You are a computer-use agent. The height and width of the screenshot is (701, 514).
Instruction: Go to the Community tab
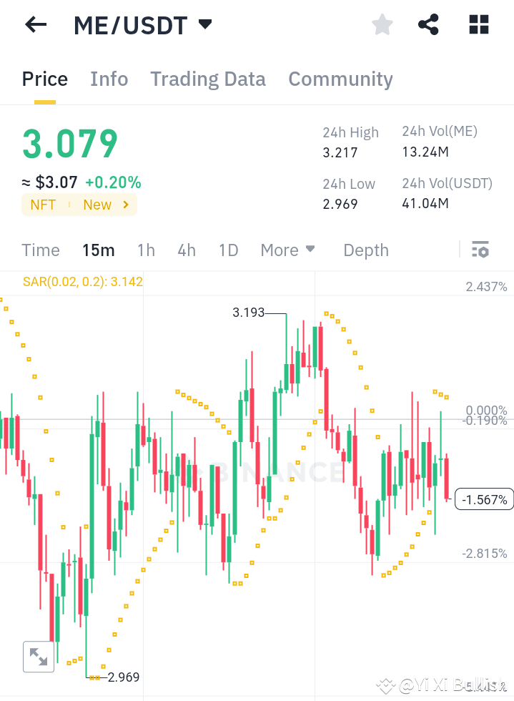pyautogui.click(x=340, y=79)
